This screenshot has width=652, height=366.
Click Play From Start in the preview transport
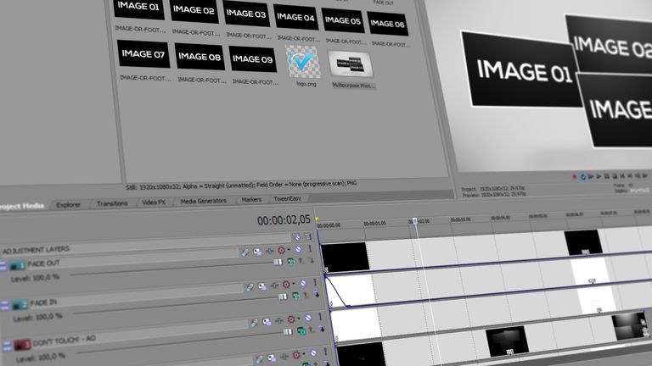click(590, 177)
